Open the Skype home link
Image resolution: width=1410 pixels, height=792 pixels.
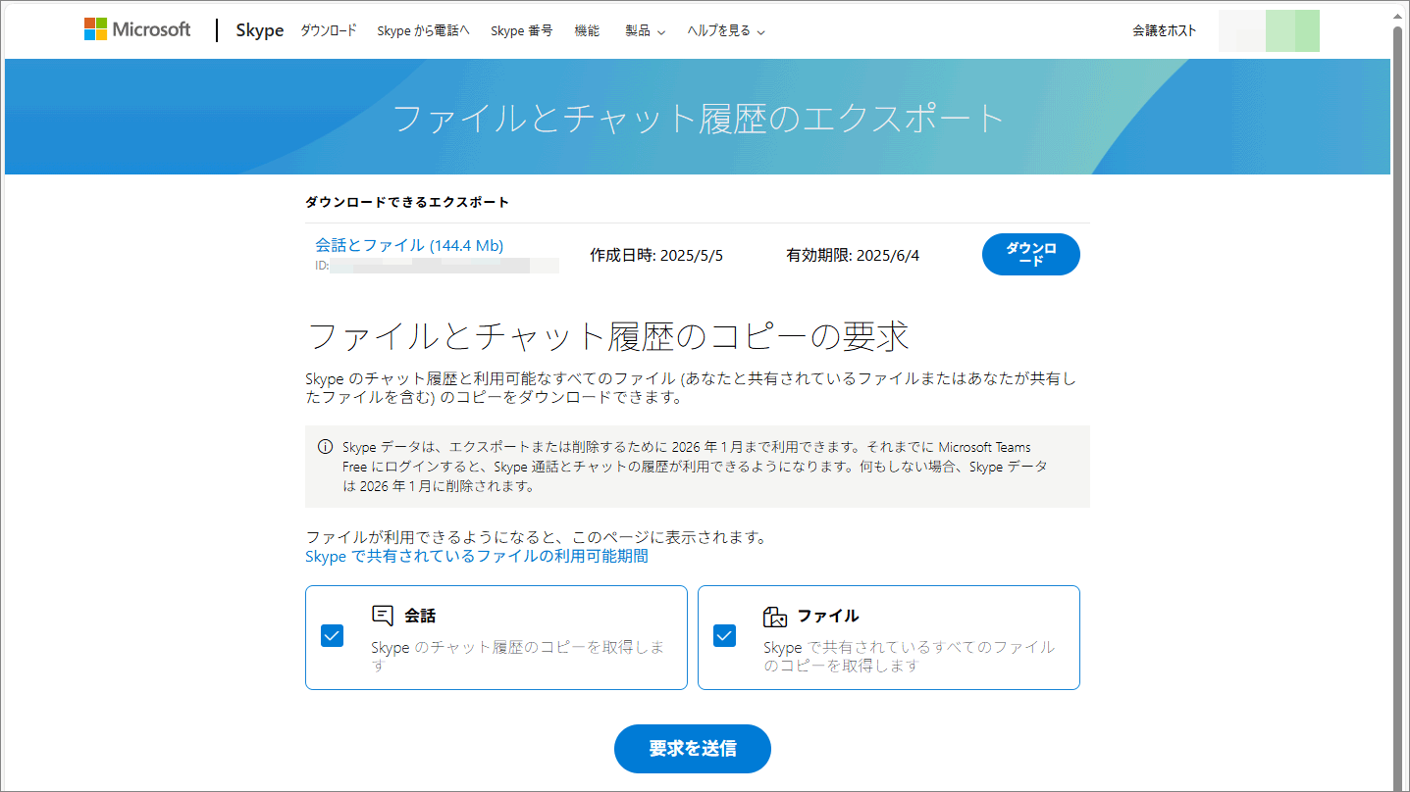(260, 30)
